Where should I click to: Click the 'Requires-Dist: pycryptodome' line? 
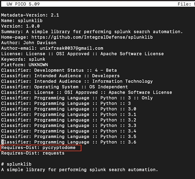click(x=38, y=148)
